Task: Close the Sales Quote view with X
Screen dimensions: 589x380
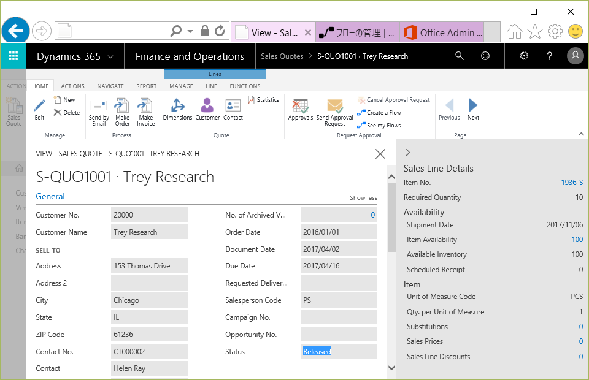Action: click(x=380, y=153)
